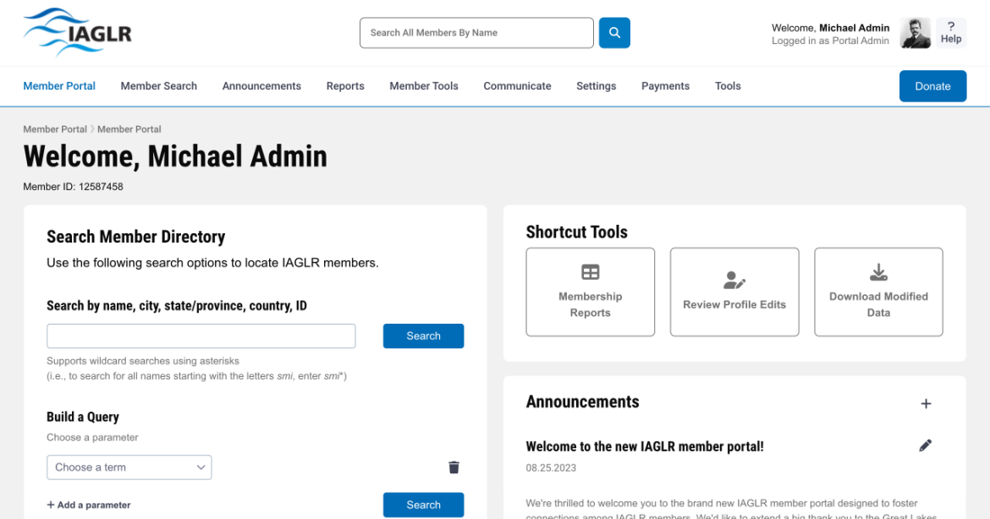Click Search button beside directory name field
The height and width of the screenshot is (519, 990).
(x=423, y=336)
